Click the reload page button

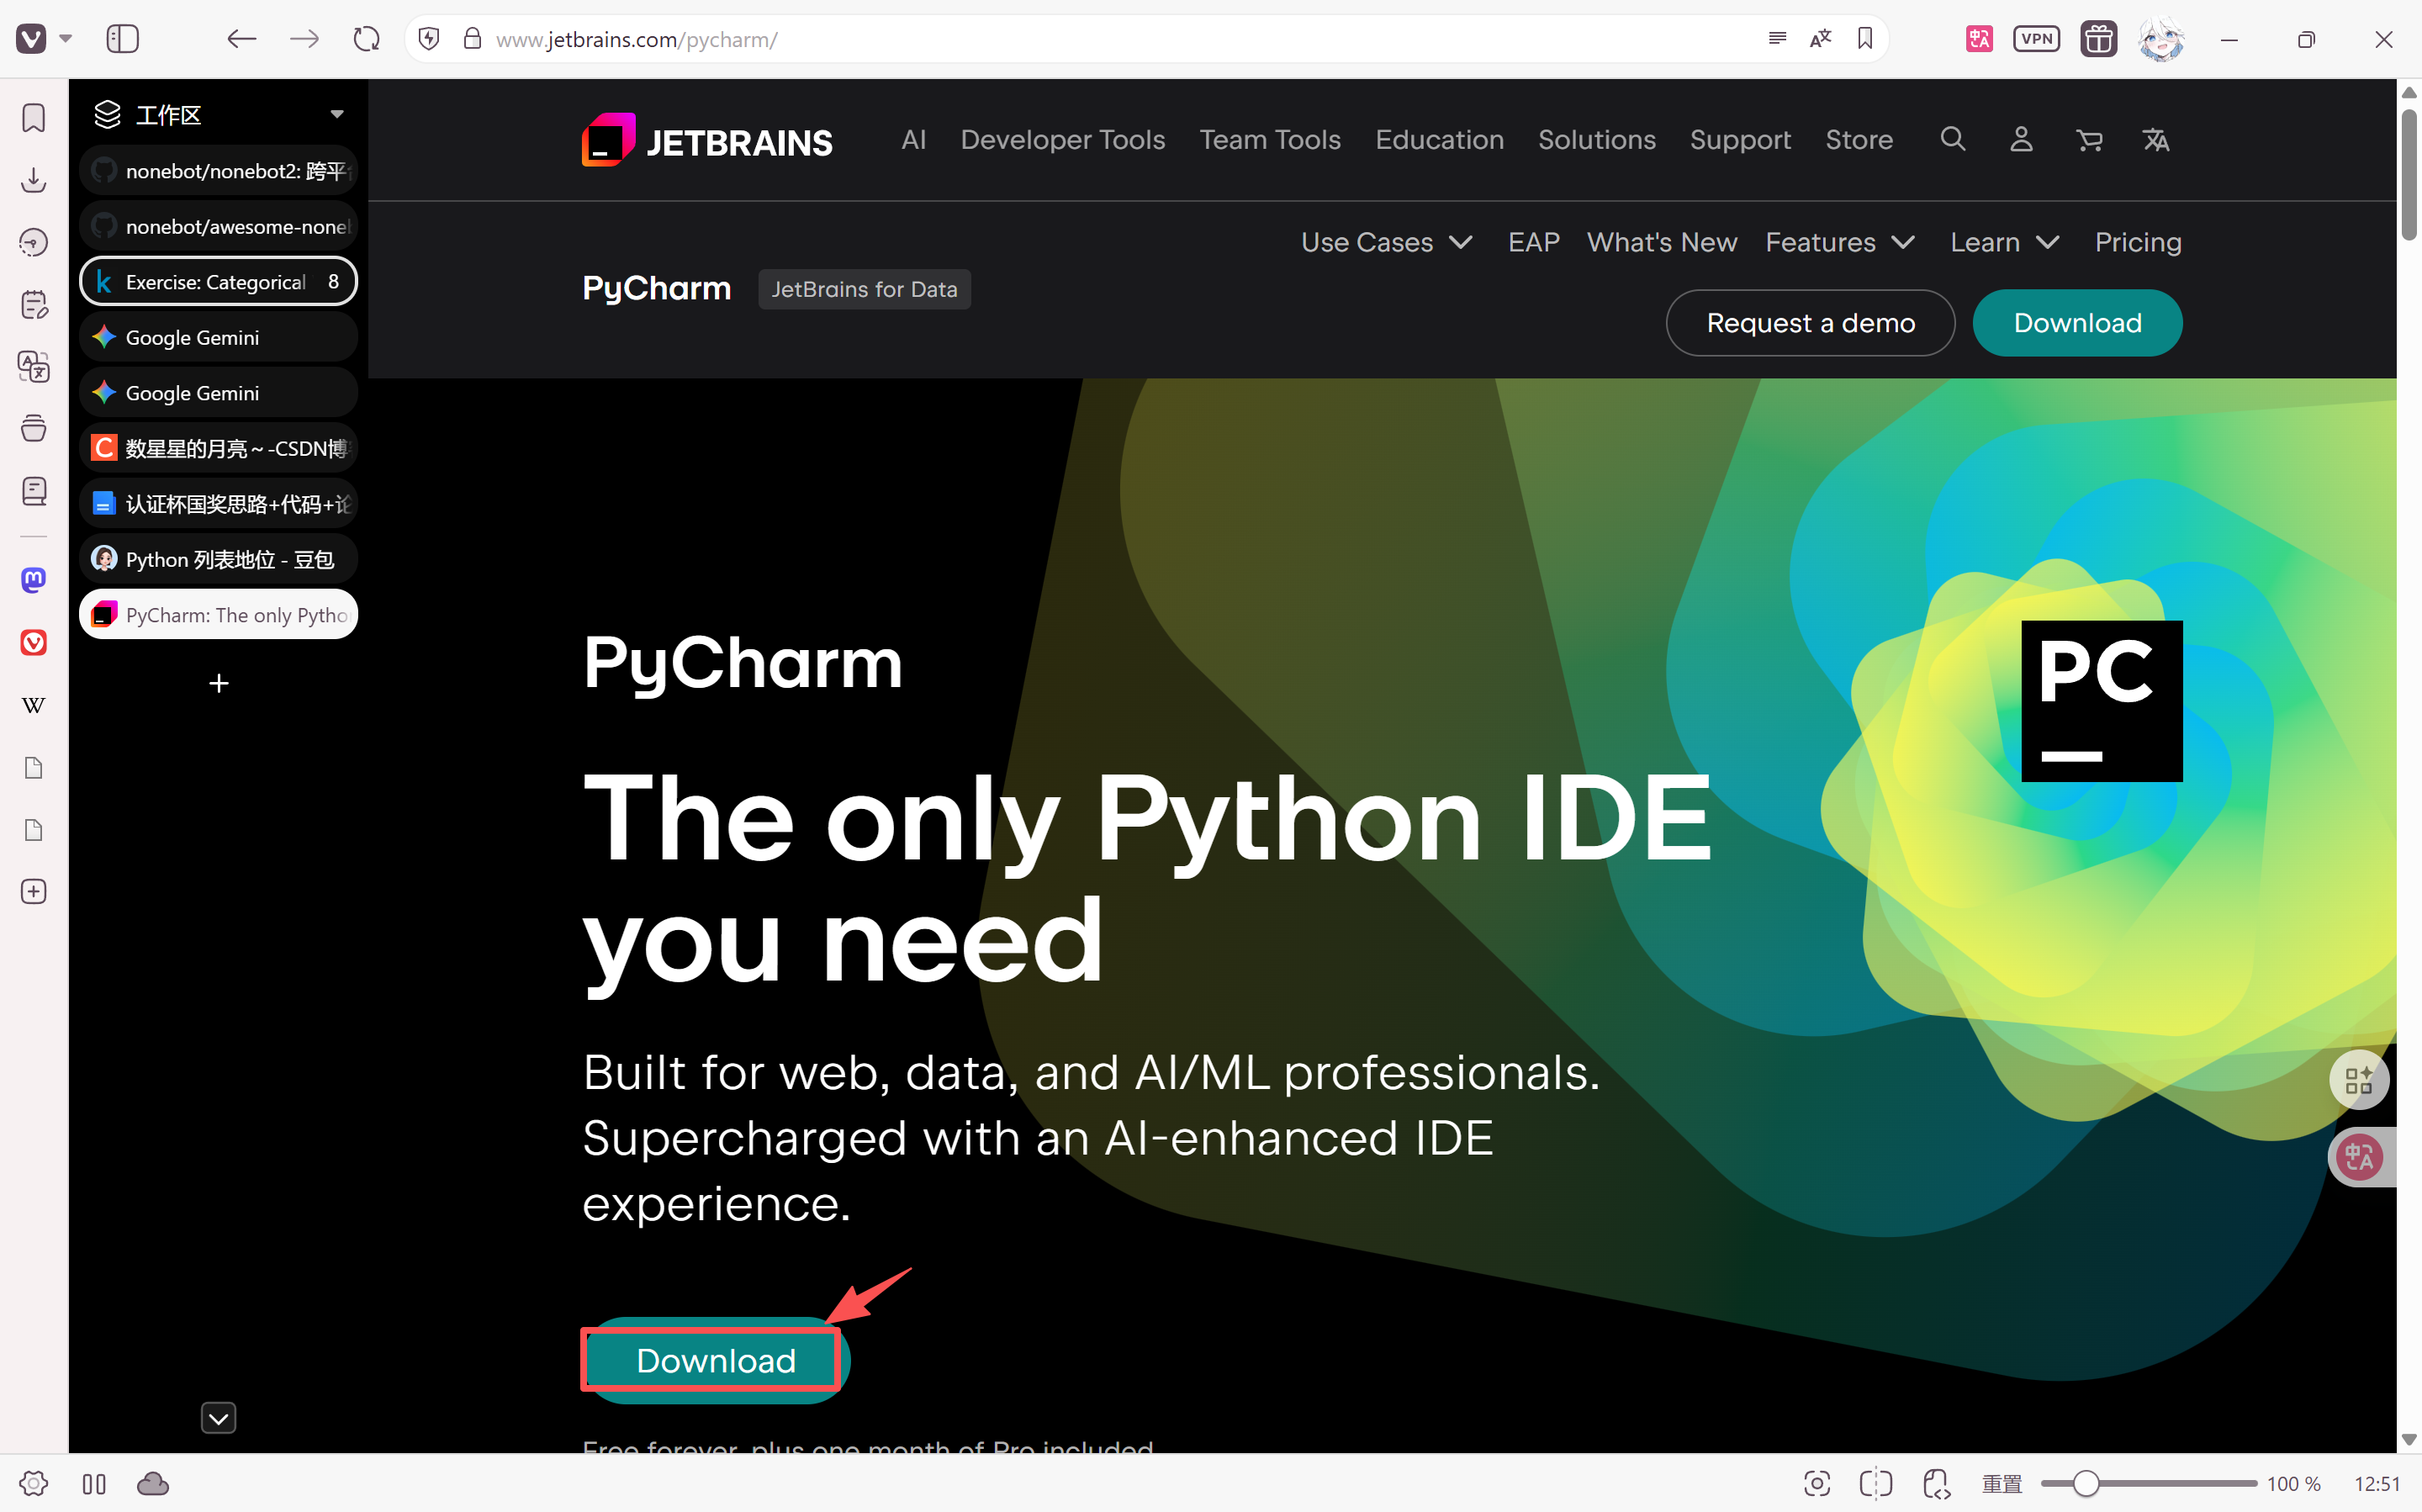[x=366, y=39]
